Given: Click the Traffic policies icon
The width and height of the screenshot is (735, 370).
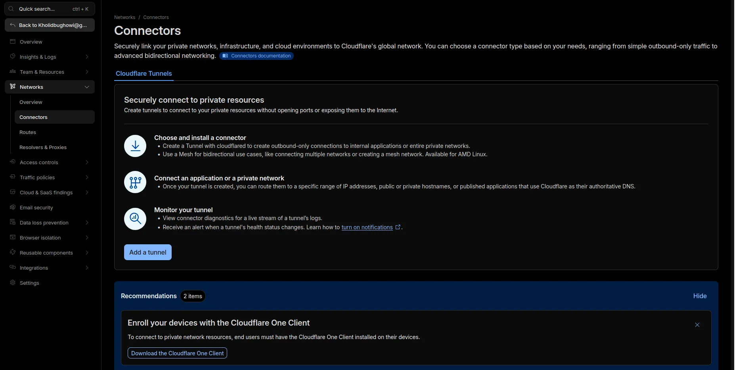Looking at the screenshot, I should (x=13, y=177).
